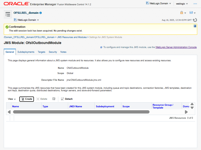This screenshot has width=201, height=150.
Task: Click the Confirmation green check icon
Action: coord(7,27)
